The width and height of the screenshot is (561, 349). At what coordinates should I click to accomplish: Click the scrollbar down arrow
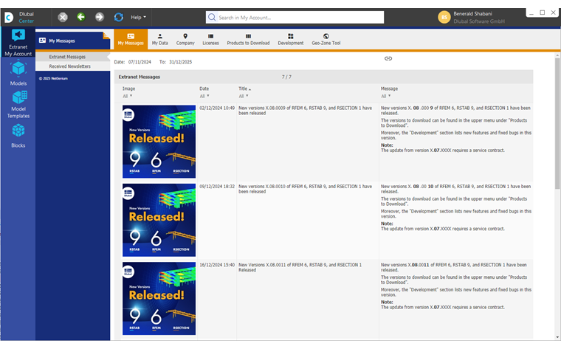click(557, 337)
